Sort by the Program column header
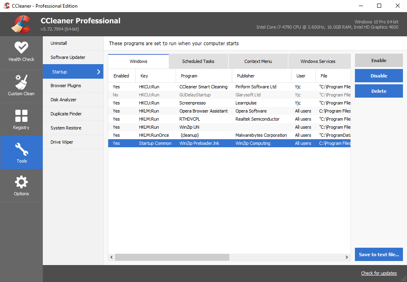 [x=204, y=76]
